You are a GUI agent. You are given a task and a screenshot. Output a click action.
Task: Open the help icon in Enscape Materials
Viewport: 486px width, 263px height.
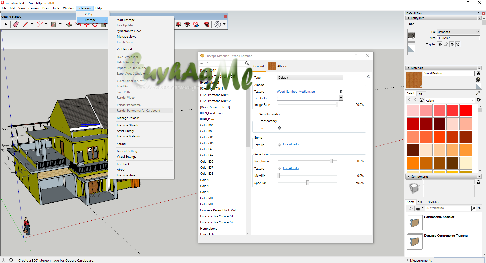[x=369, y=77]
